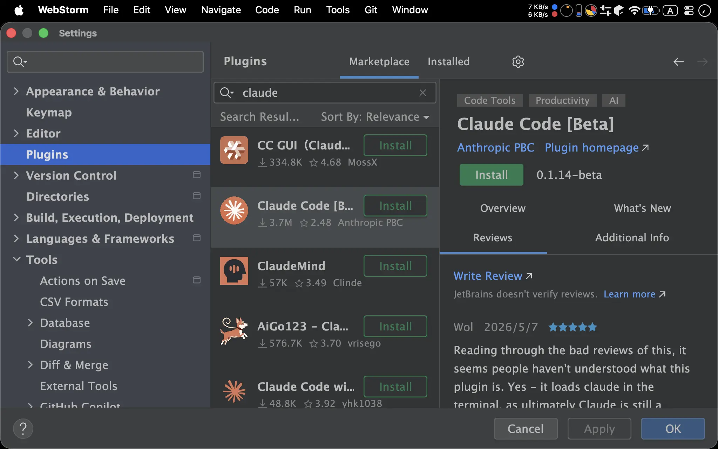
Task: Select the Keymap settings page
Action: tap(49, 112)
